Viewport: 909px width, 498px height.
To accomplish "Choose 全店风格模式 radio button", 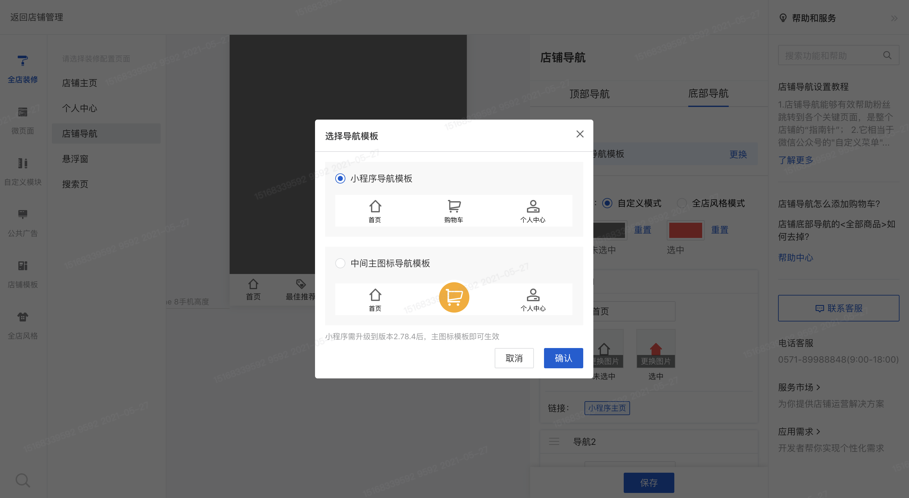I will point(682,203).
